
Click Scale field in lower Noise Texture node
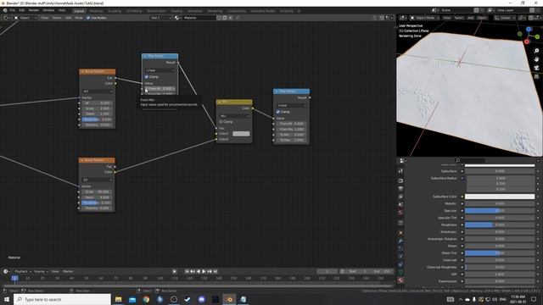pos(97,191)
